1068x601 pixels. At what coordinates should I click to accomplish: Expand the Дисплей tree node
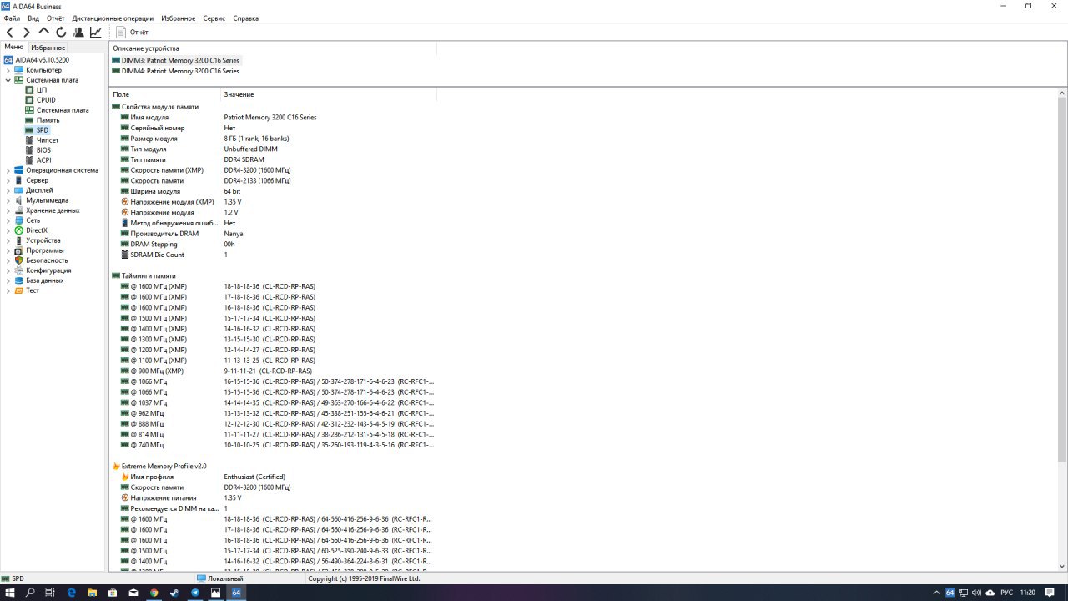coord(8,190)
